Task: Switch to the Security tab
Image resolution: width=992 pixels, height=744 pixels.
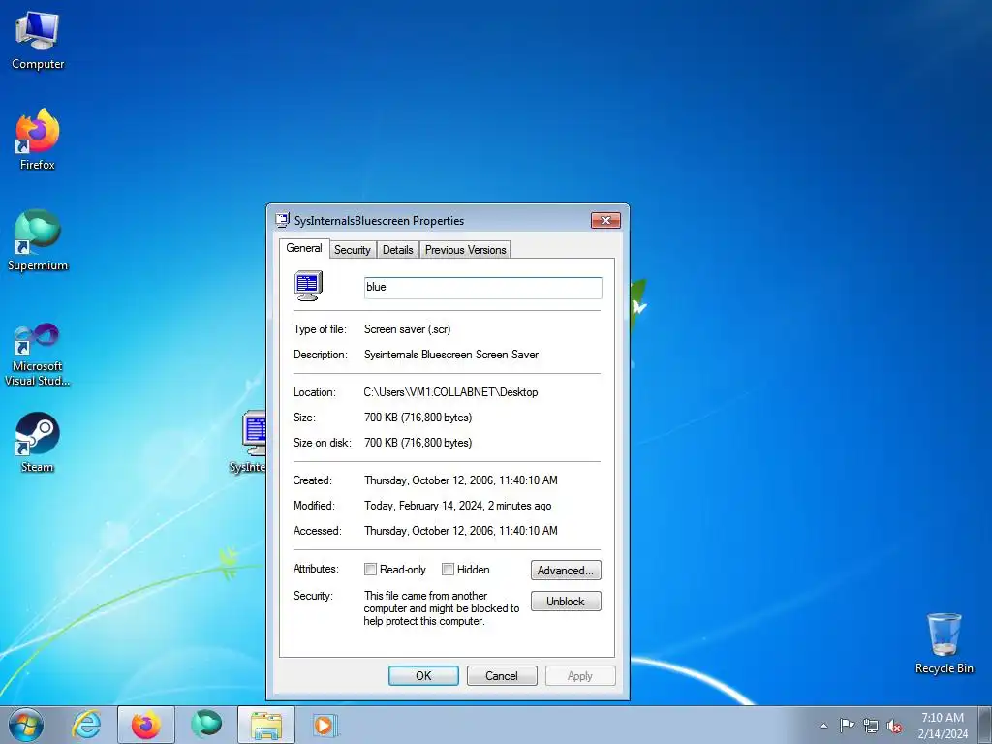Action: coord(353,250)
